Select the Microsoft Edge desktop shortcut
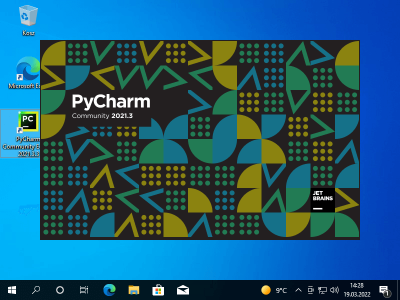 pos(25,72)
